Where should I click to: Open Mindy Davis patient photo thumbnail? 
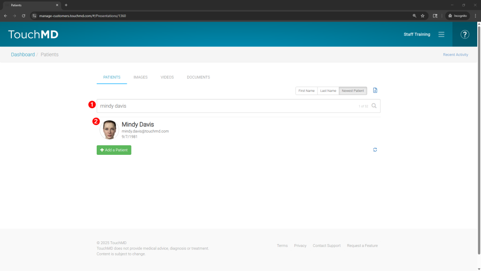[109, 130]
